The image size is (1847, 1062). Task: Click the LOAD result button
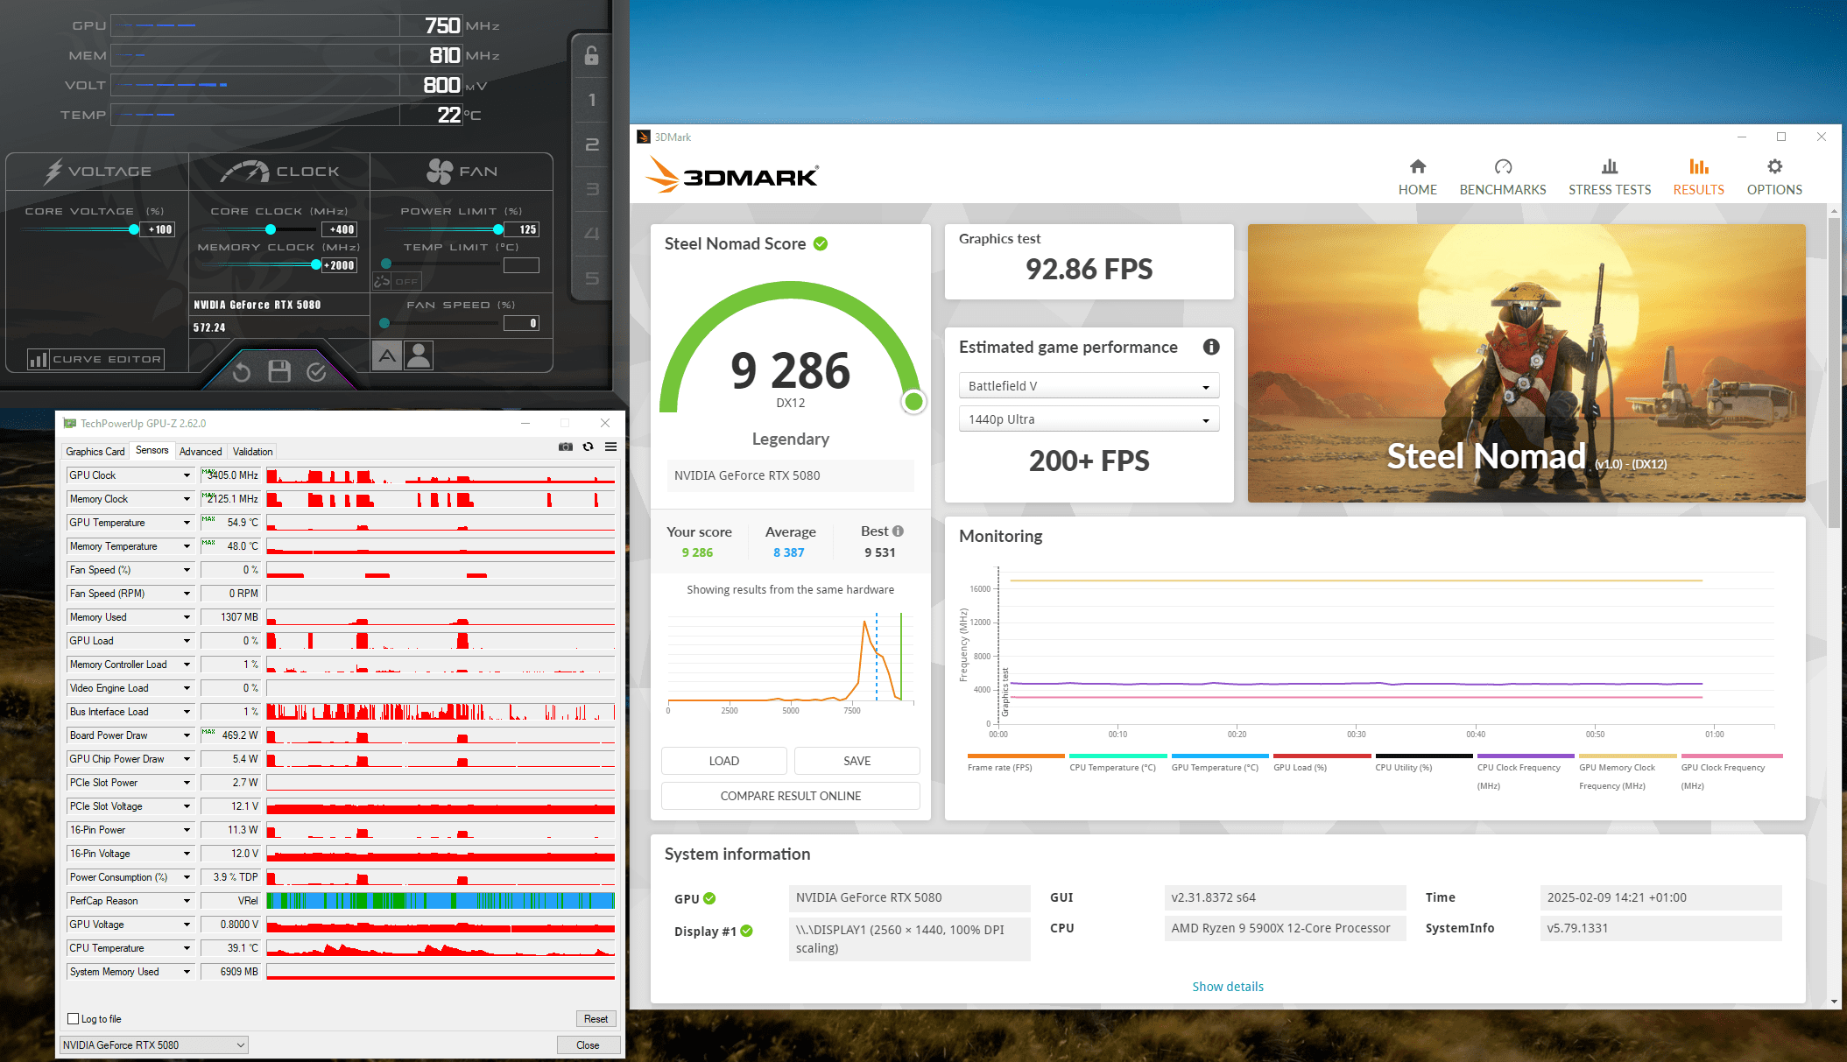pos(724,761)
